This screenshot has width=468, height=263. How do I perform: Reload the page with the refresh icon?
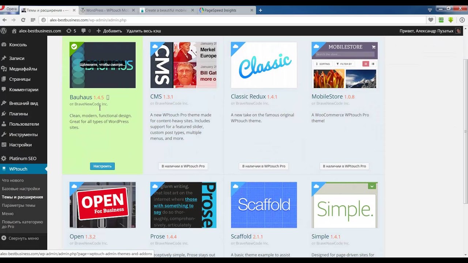point(23,20)
